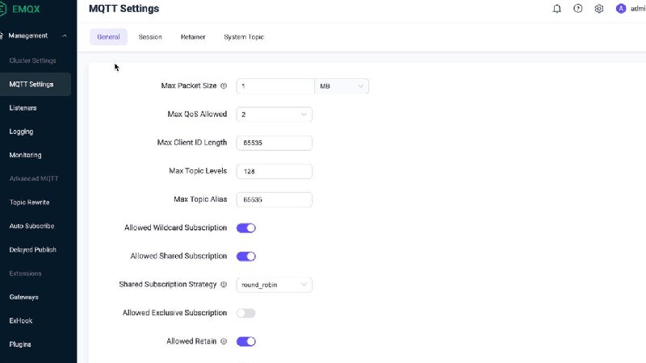The width and height of the screenshot is (646, 363).
Task: Open Auto Subscribe in the sidebar
Action: (x=31, y=226)
